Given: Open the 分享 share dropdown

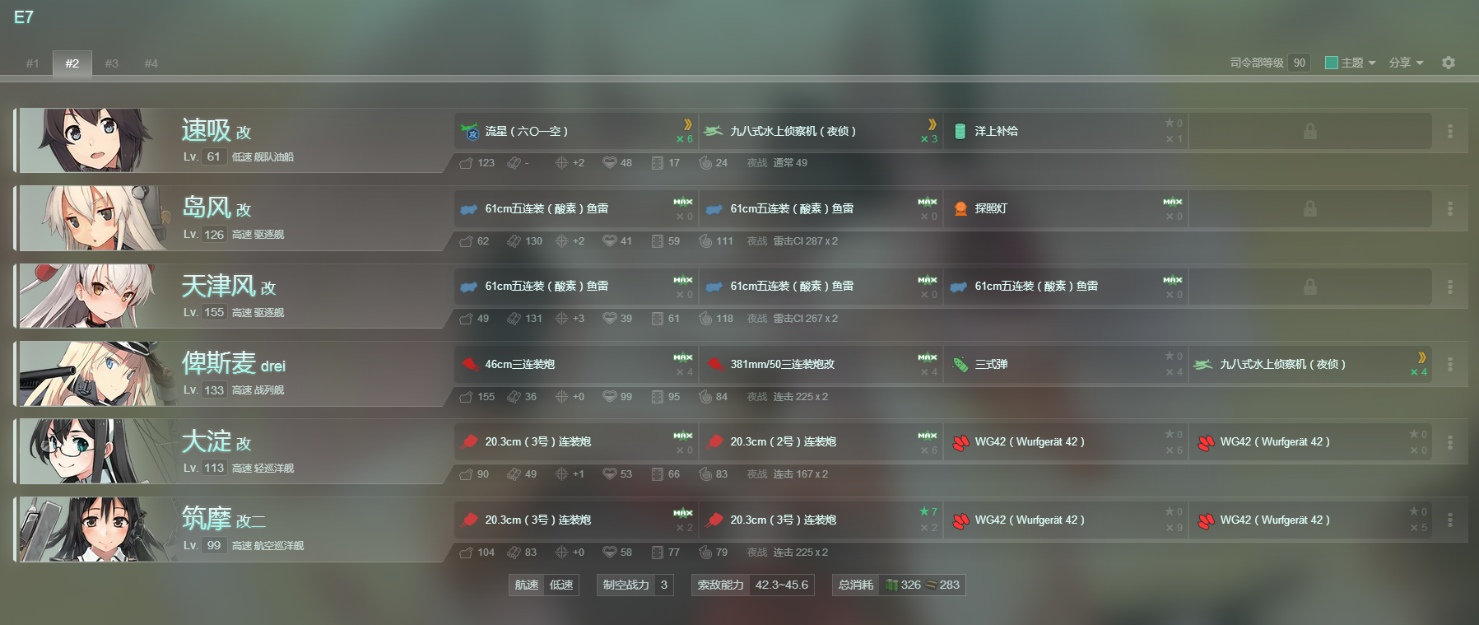Looking at the screenshot, I should [x=1406, y=63].
